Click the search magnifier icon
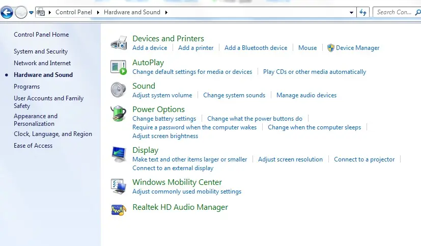 [418, 12]
